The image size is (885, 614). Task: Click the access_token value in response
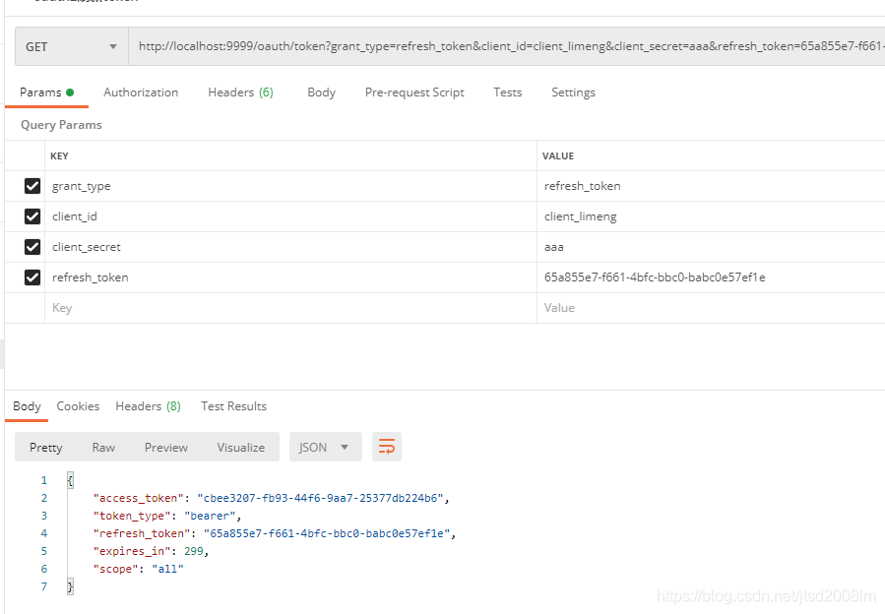pyautogui.click(x=320, y=498)
